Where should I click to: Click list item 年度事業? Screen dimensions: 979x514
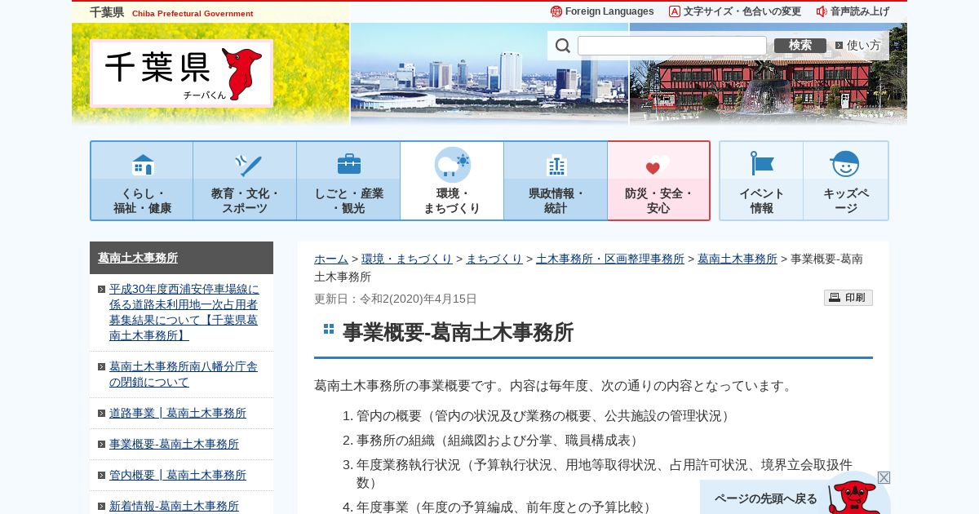click(506, 507)
